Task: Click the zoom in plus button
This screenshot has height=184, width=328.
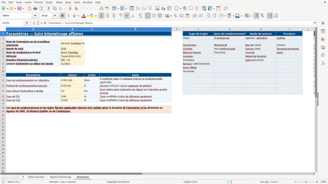Action: pos(317,182)
